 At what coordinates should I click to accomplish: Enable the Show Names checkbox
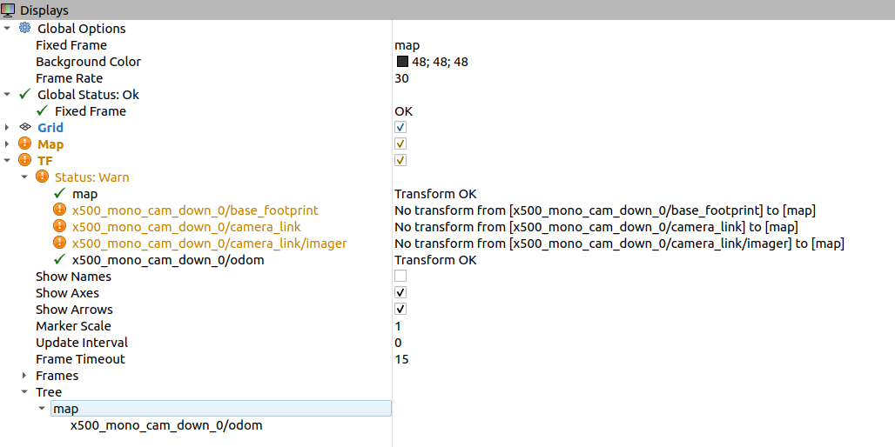pyautogui.click(x=400, y=277)
